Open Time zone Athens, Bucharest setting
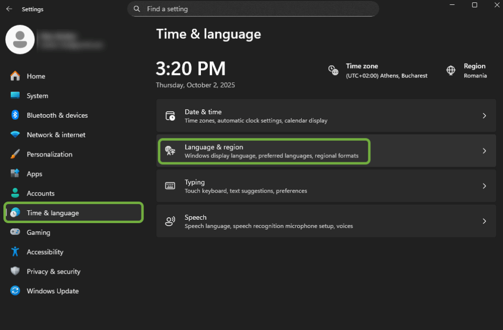This screenshot has width=503, height=330. point(378,71)
